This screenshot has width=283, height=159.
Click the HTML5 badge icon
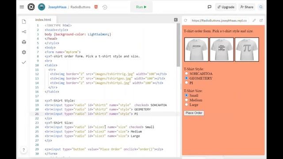tap(96, 7)
